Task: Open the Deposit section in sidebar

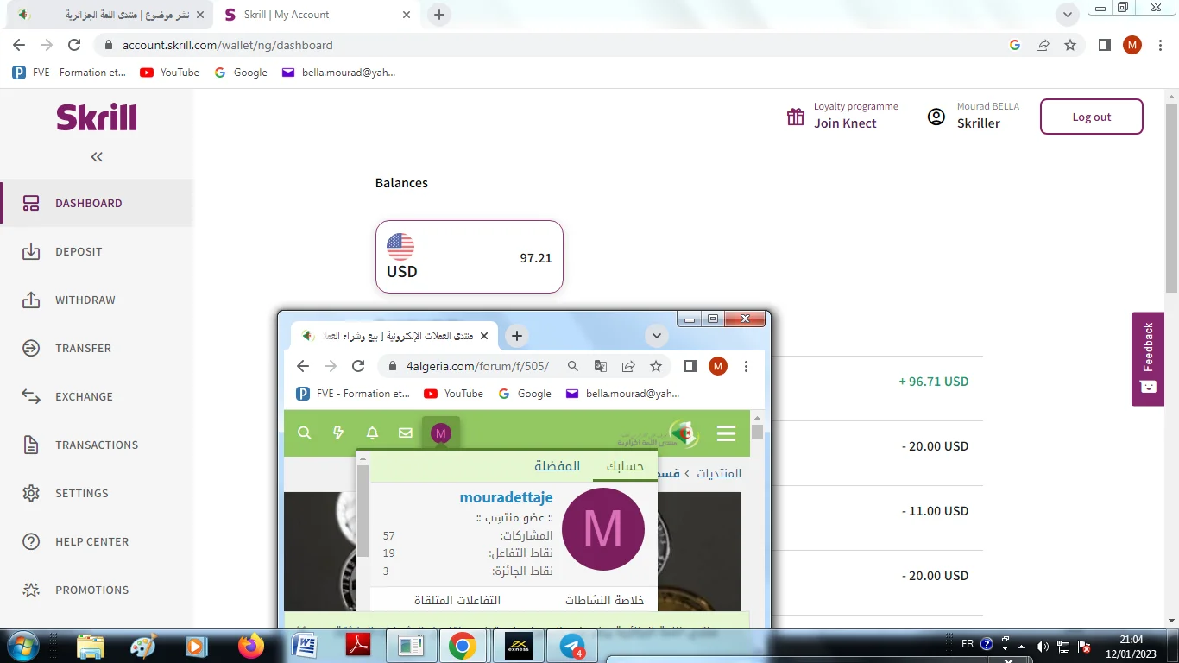Action: (x=79, y=252)
